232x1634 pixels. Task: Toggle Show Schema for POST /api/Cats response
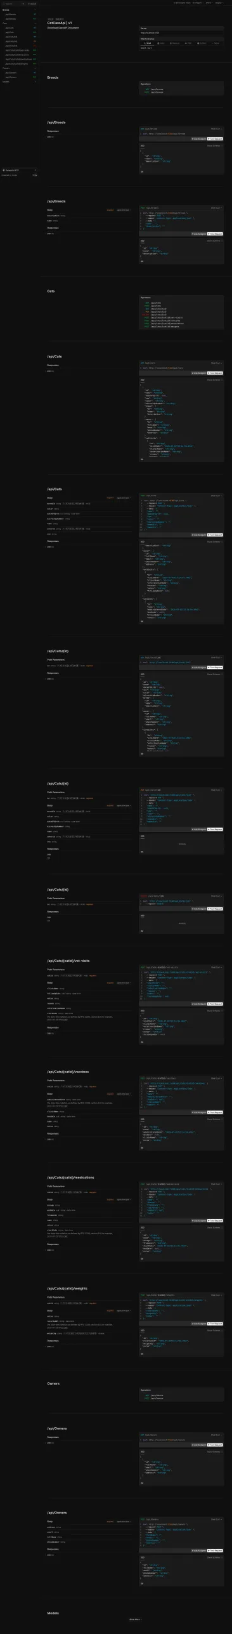tap(215, 542)
